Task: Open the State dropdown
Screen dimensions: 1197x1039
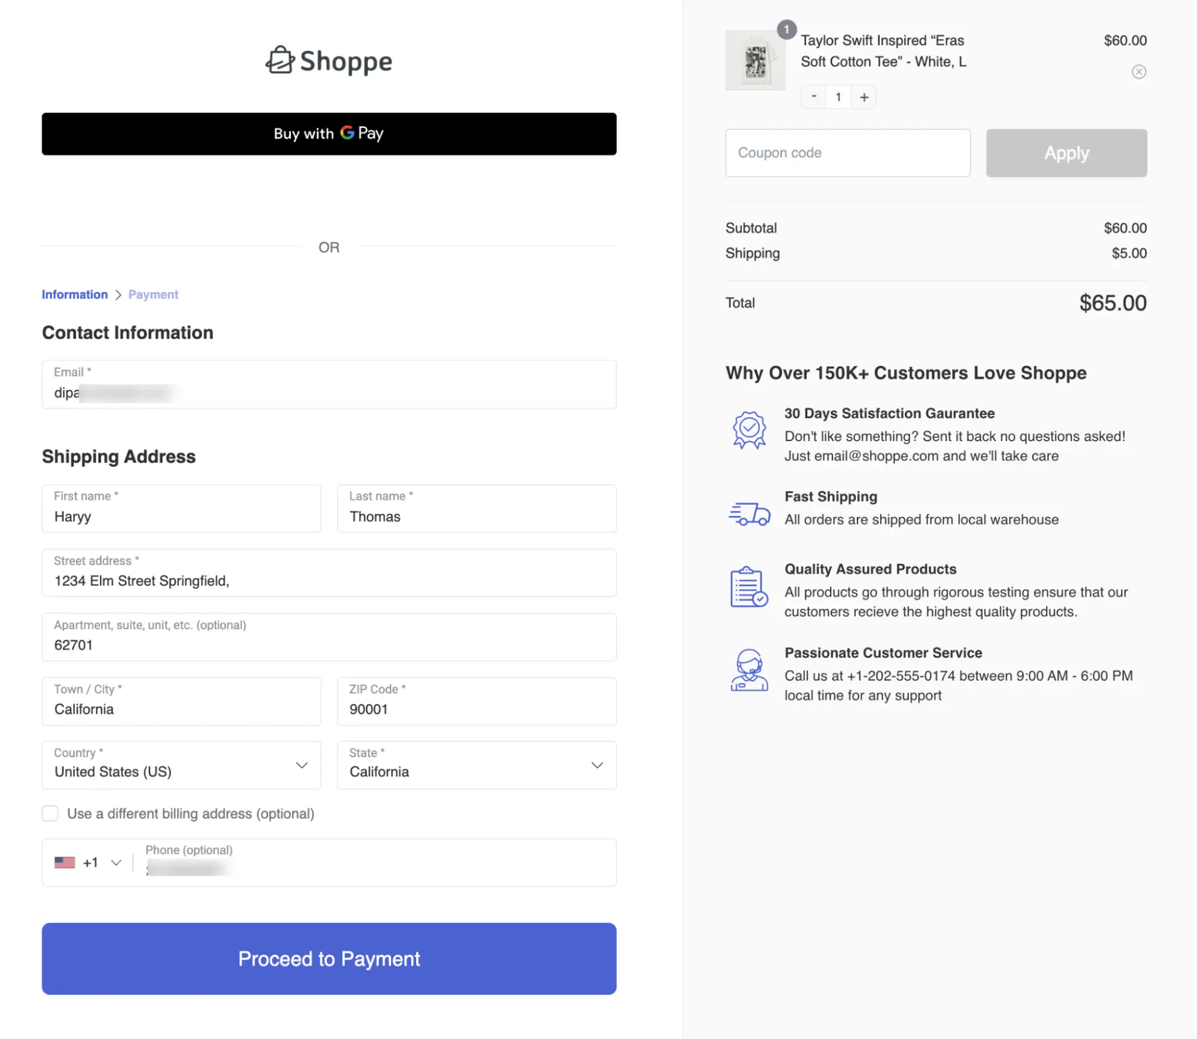Action: (477, 765)
